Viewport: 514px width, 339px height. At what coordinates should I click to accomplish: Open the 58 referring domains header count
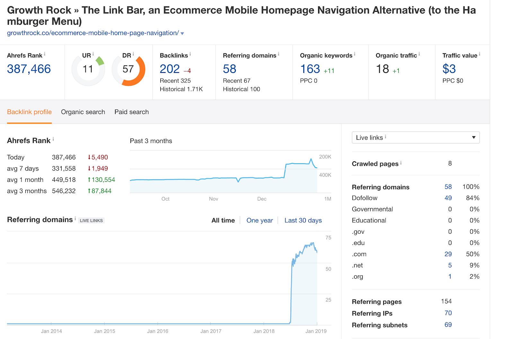click(230, 69)
